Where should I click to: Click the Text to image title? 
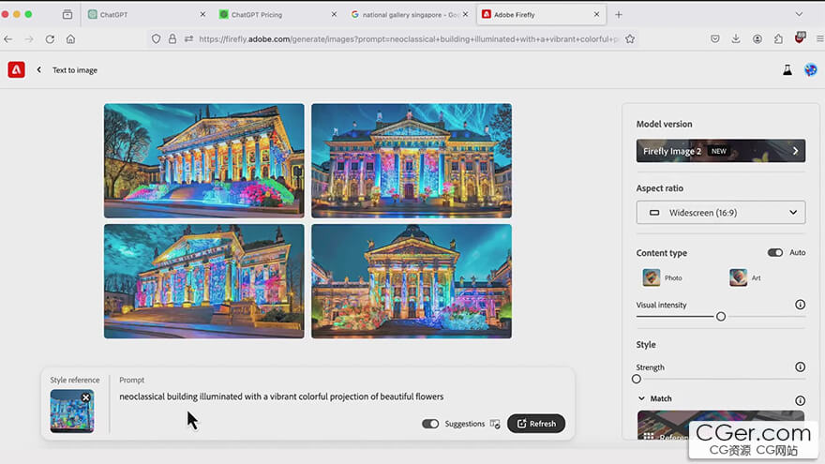[x=75, y=70]
